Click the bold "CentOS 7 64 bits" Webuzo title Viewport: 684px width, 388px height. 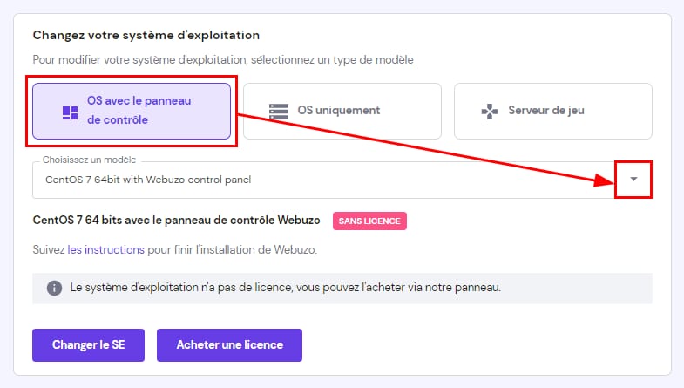click(x=176, y=221)
